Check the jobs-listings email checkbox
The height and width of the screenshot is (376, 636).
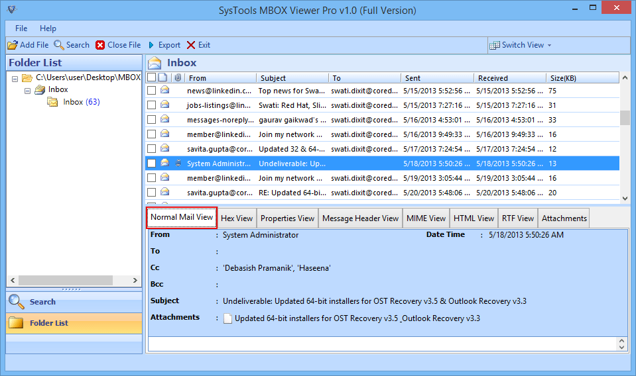152,105
